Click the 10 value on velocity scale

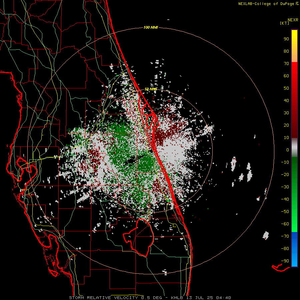[286, 138]
